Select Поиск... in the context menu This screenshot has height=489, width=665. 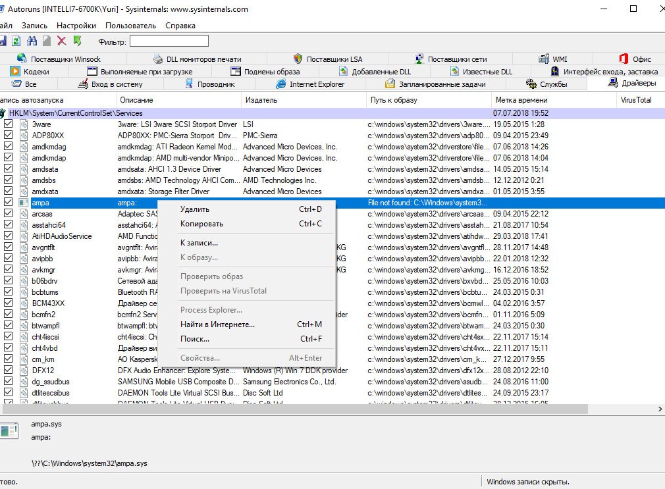click(246, 339)
